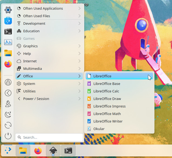Launch LibreOffice Writer

(108, 121)
